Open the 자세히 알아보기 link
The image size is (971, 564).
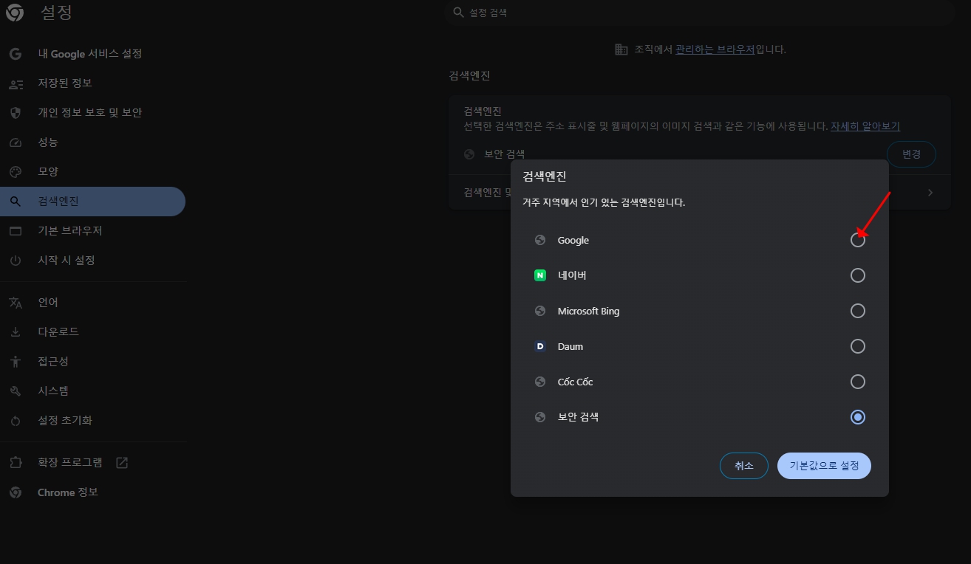pos(865,126)
